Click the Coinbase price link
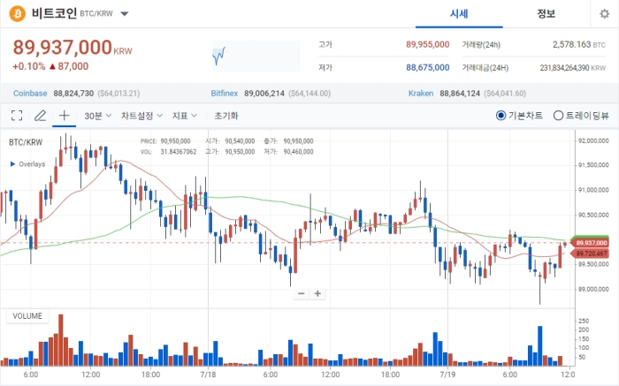Viewport: 619px width, 386px height. click(x=28, y=93)
